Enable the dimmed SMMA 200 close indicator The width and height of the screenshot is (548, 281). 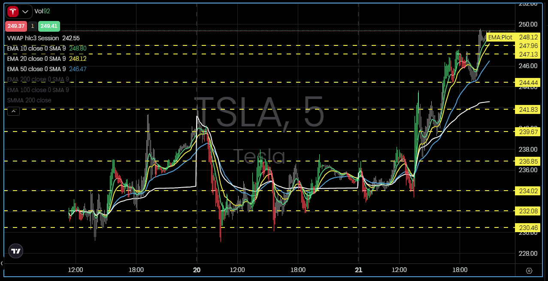pos(29,100)
